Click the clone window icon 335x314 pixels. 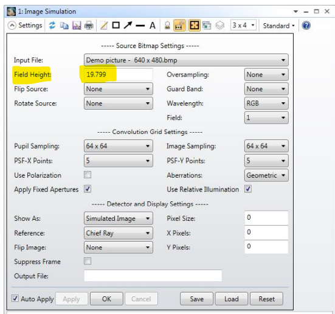point(207,26)
